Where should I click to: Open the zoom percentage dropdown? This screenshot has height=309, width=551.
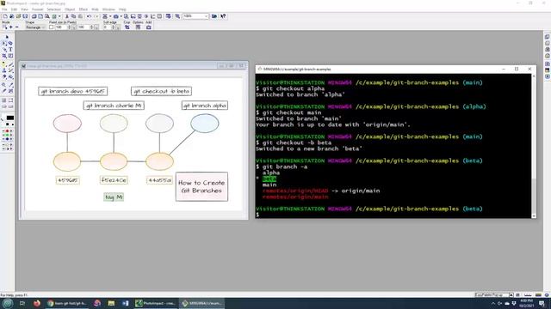tap(206, 16)
